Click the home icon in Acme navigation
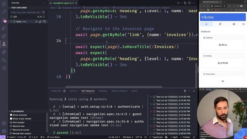The width and height of the screenshot is (247, 139). [x=206, y=24]
